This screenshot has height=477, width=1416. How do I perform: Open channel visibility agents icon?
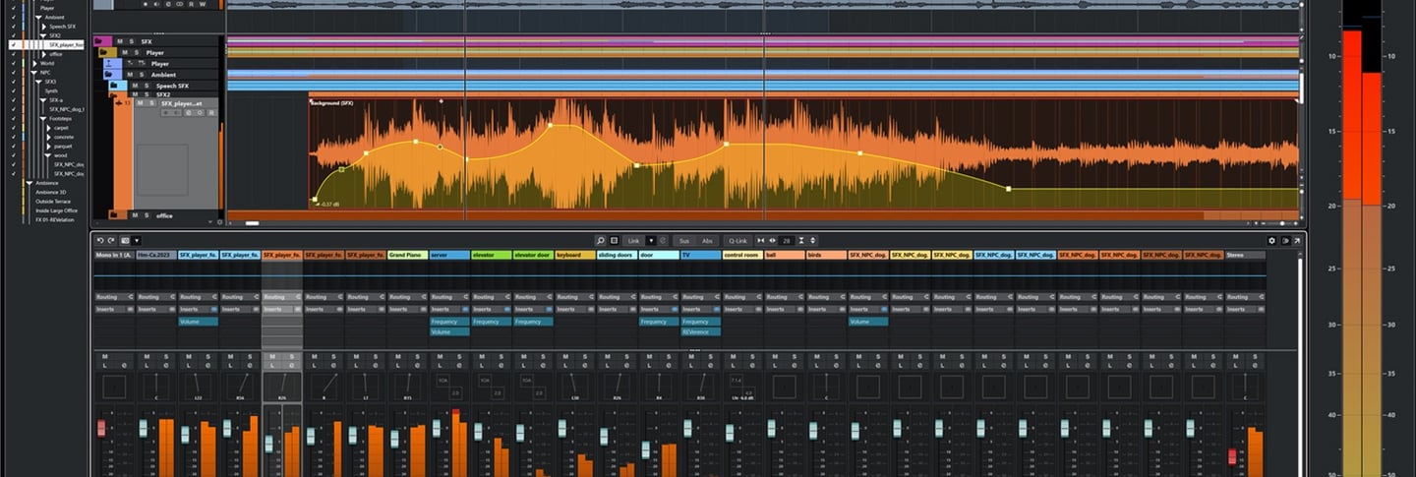pos(614,240)
